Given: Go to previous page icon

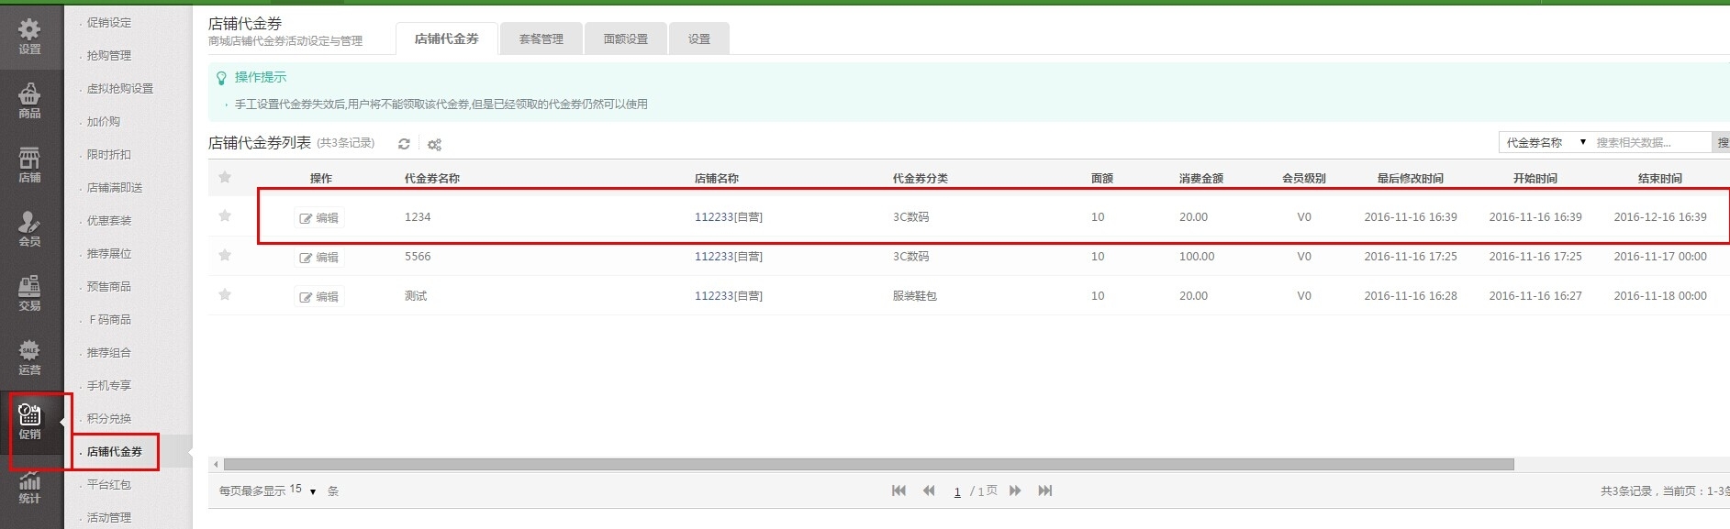Looking at the screenshot, I should [x=929, y=490].
